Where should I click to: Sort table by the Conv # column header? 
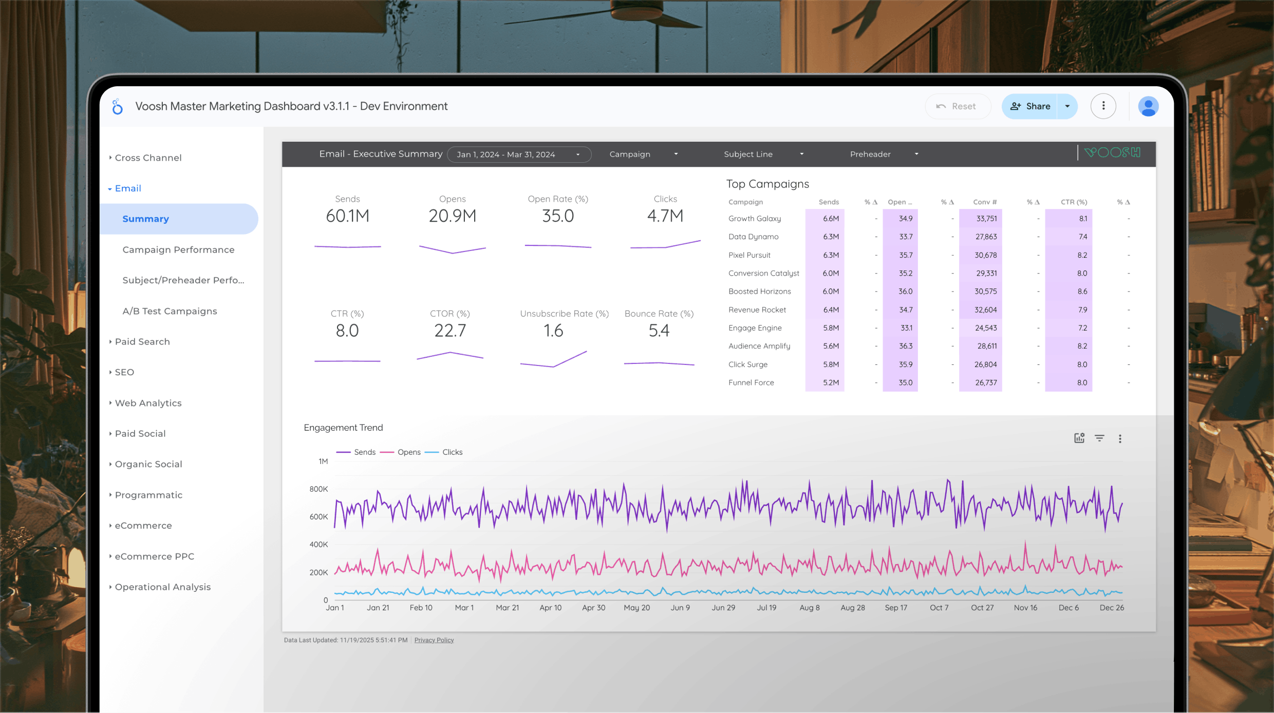[985, 202]
